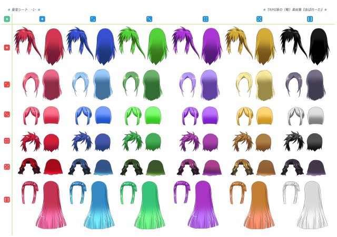Select blue spiky front hair with long side tail
Screen dimensions: 337x237
point(80,43)
